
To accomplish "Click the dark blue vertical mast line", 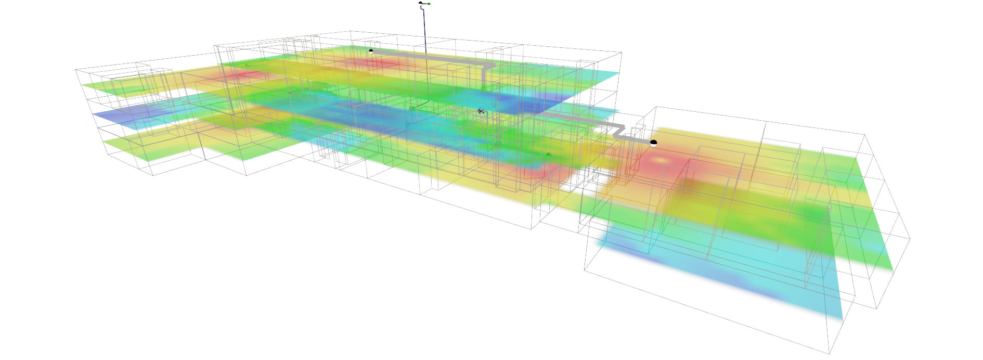I will pyautogui.click(x=424, y=31).
